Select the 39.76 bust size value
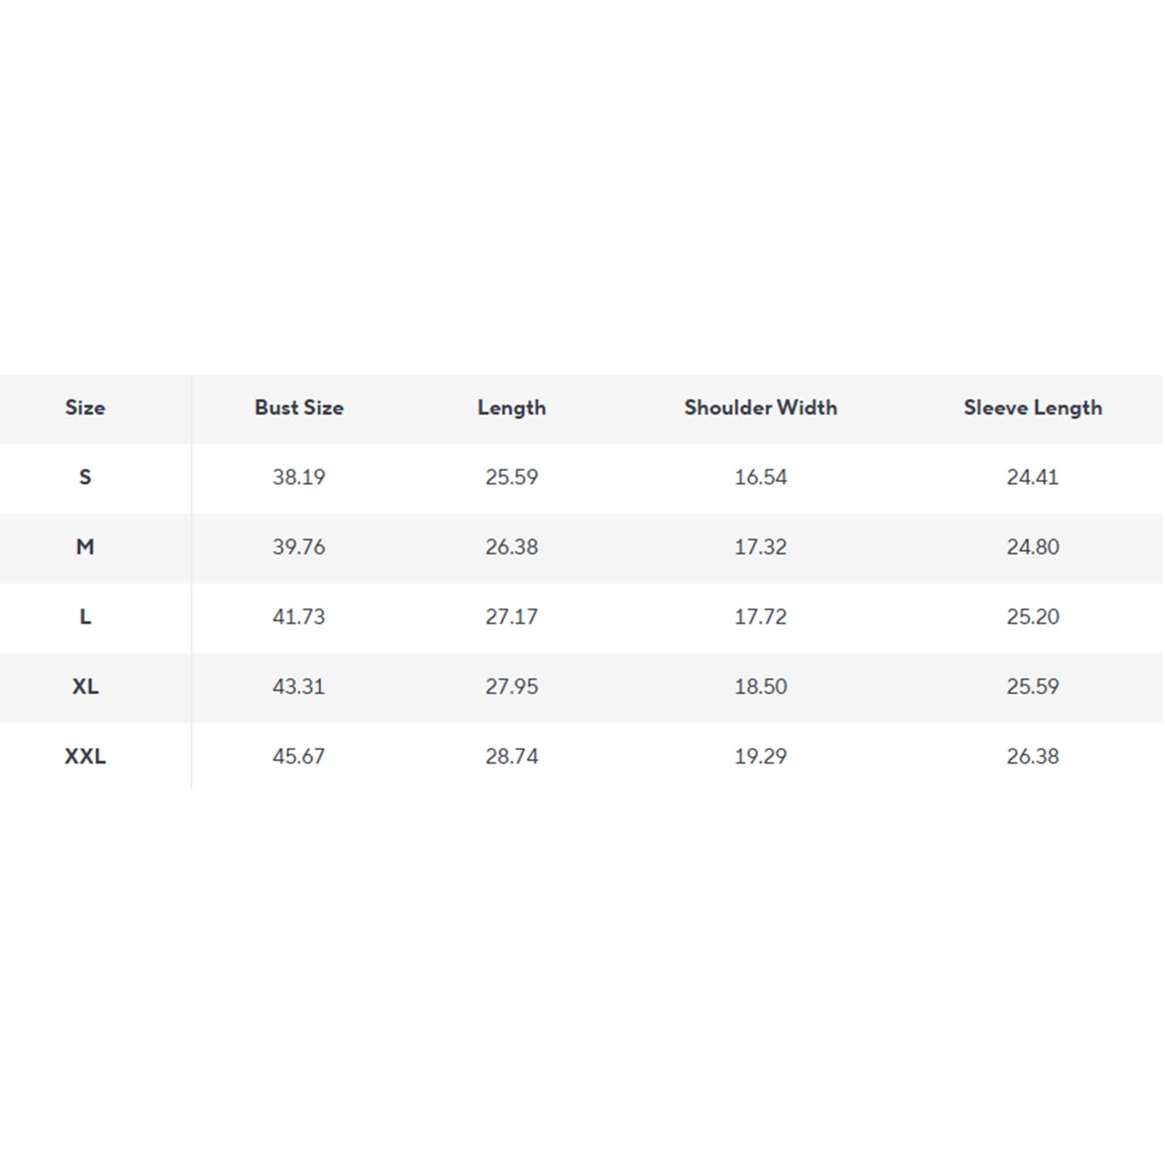The width and height of the screenshot is (1165, 1165). coord(299,547)
